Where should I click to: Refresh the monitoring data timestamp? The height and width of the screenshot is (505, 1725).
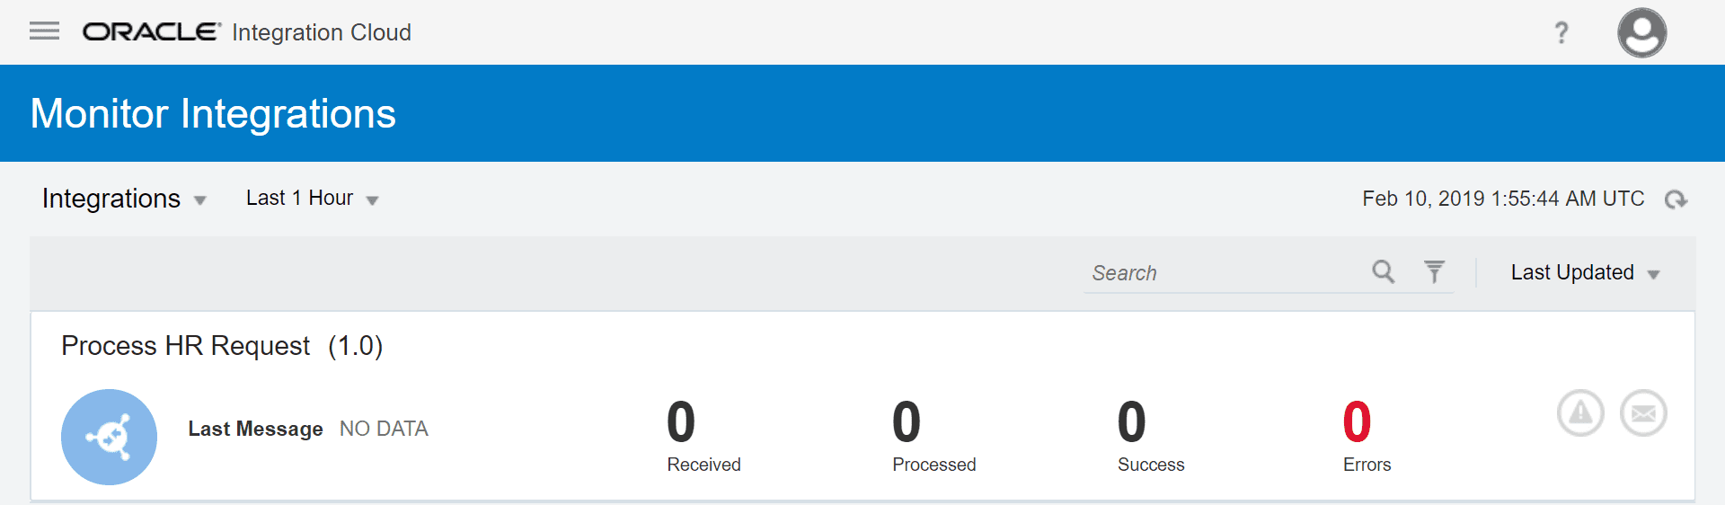coord(1676,199)
